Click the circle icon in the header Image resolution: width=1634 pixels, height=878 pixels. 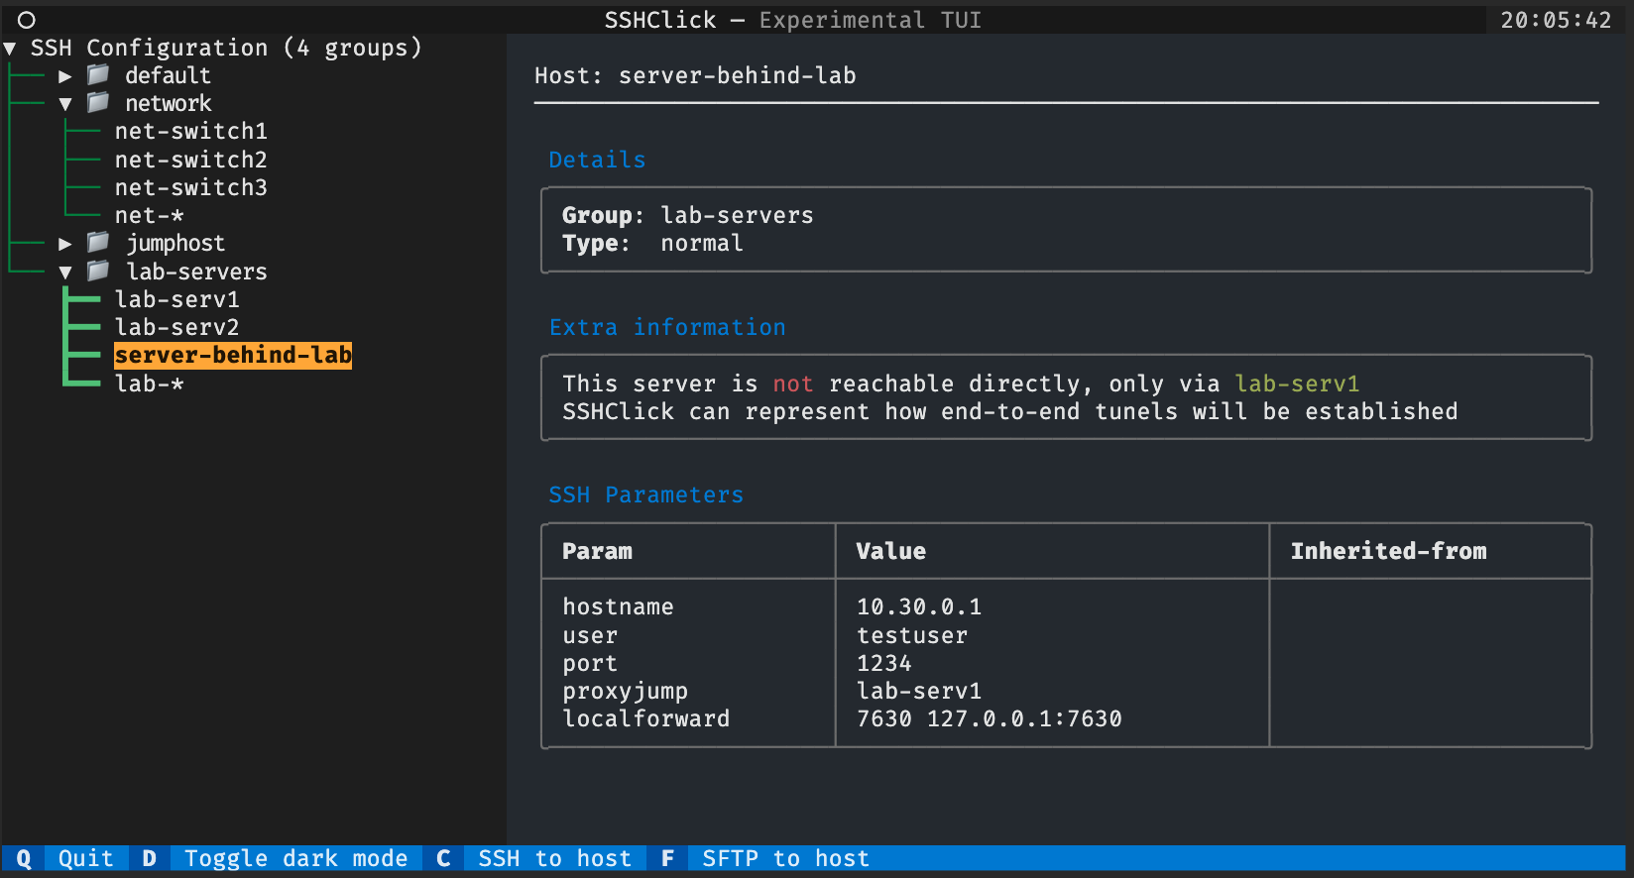(27, 20)
